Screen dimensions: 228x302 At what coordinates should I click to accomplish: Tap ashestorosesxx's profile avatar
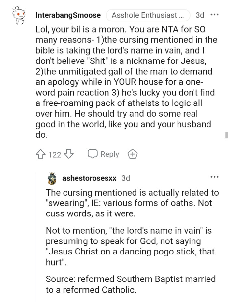(x=52, y=178)
